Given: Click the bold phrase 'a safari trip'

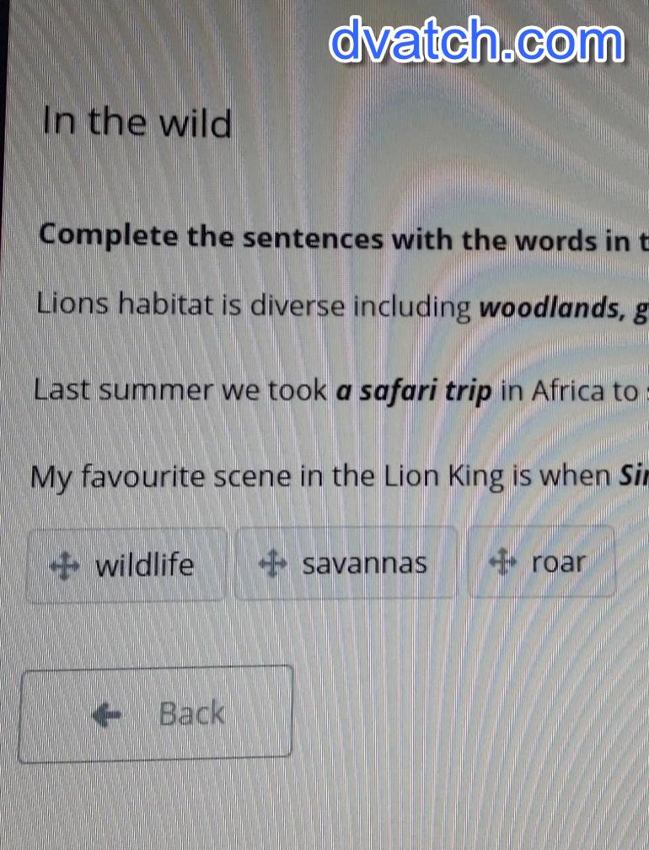Looking at the screenshot, I should point(414,391).
